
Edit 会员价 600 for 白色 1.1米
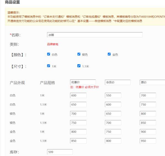coord(113,104)
